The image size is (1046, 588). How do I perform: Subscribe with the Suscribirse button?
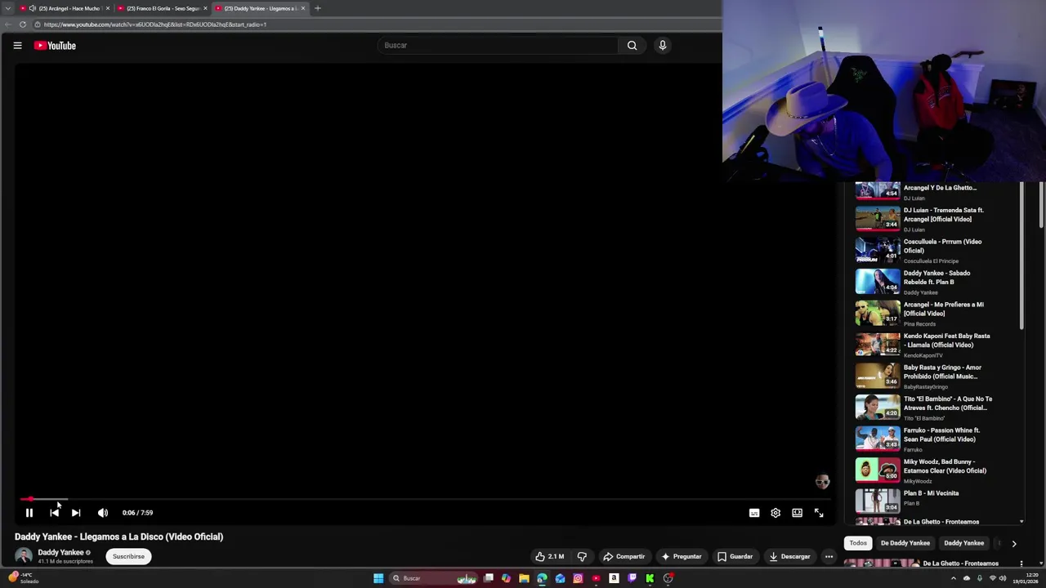coord(128,557)
